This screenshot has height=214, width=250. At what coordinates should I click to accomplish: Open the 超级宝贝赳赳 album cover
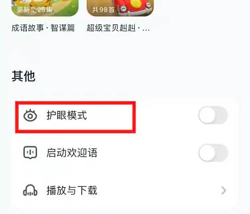pos(120,8)
